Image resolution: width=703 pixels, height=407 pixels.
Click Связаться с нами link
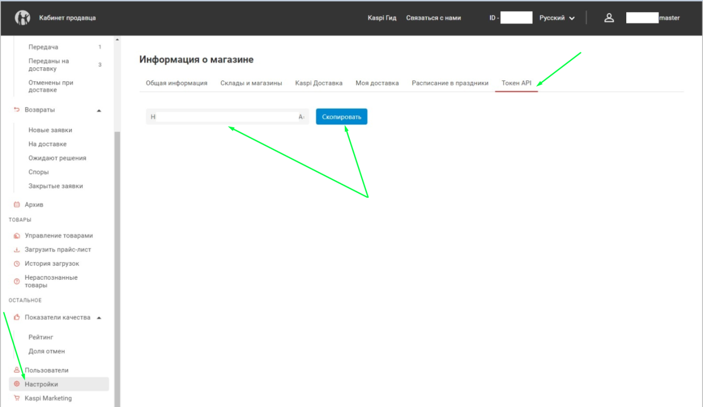coord(433,18)
